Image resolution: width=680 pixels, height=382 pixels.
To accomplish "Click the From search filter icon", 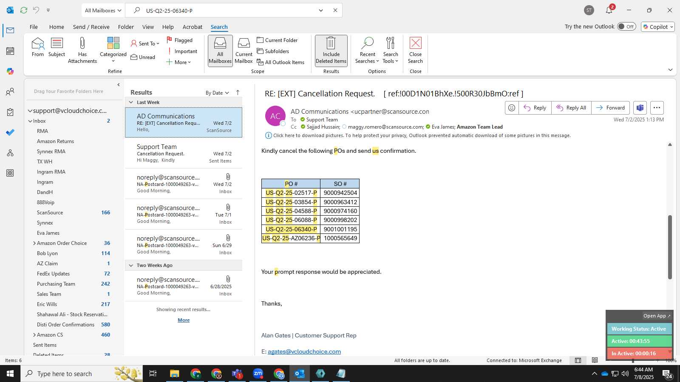I will pos(37,47).
